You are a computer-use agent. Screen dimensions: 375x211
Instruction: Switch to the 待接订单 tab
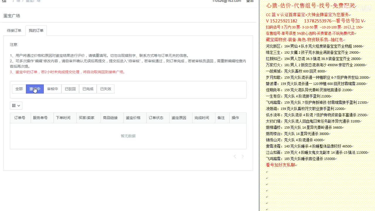[x=14, y=30]
